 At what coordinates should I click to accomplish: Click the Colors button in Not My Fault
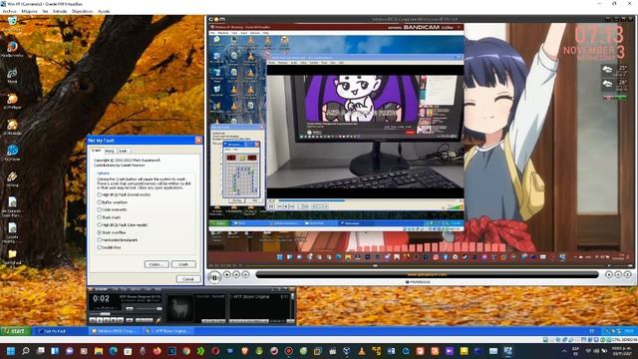tap(157, 264)
